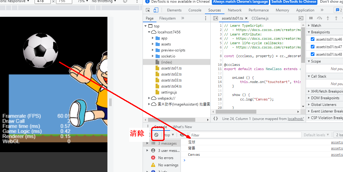Click Always match Chrome's language button

tap(241, 2)
